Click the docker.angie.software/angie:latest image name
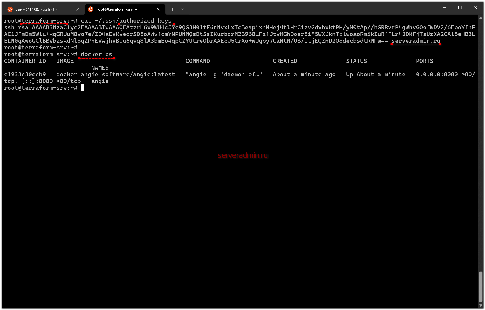 pyautogui.click(x=115, y=74)
